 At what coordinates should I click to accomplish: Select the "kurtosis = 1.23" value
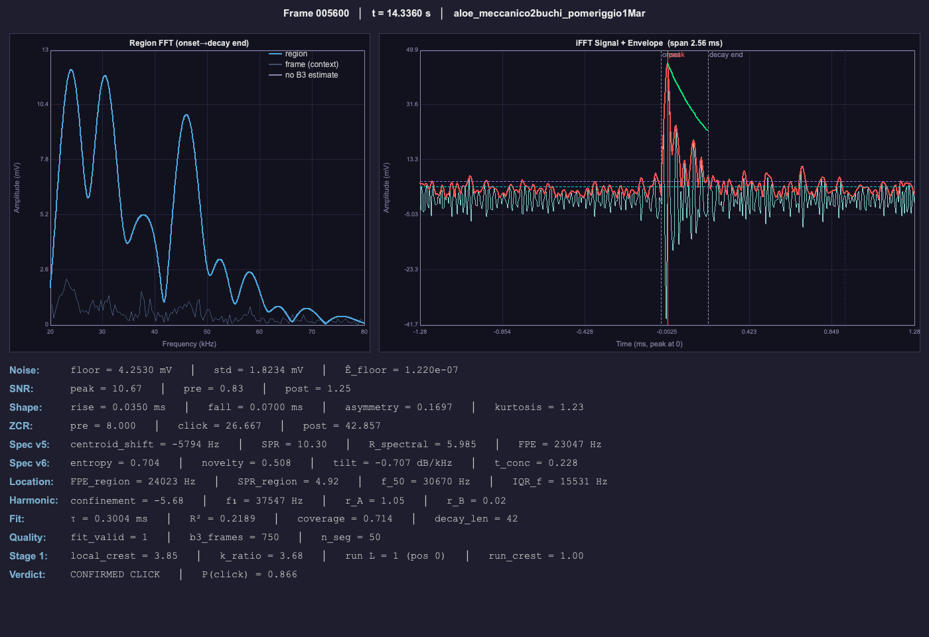(539, 407)
